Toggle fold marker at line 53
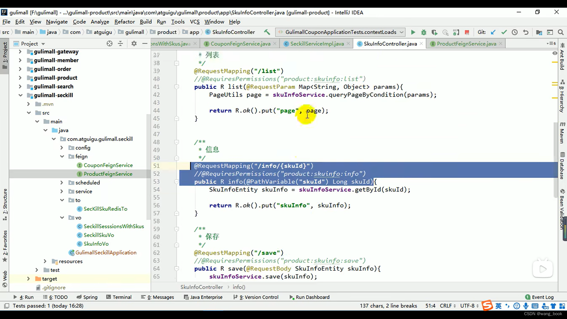This screenshot has width=567, height=319. 177,182
